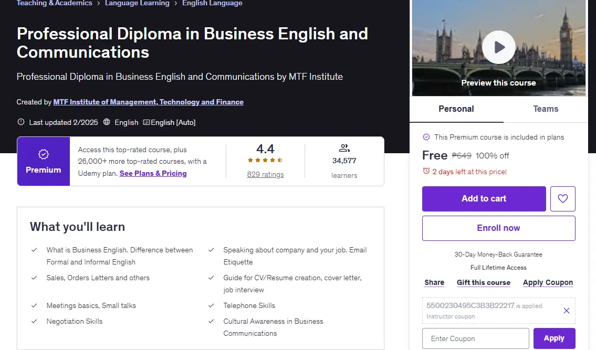Click the Last updated 2/2025 text

point(64,122)
